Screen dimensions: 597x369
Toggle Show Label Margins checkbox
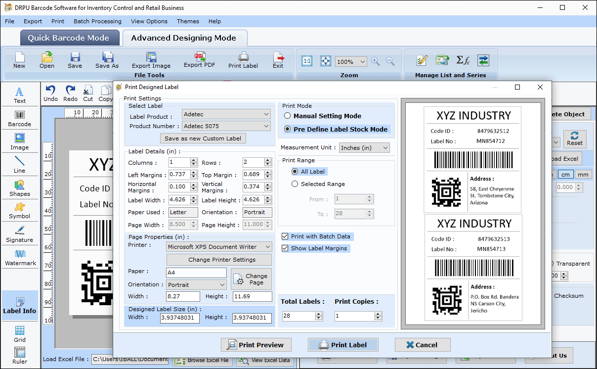point(285,248)
